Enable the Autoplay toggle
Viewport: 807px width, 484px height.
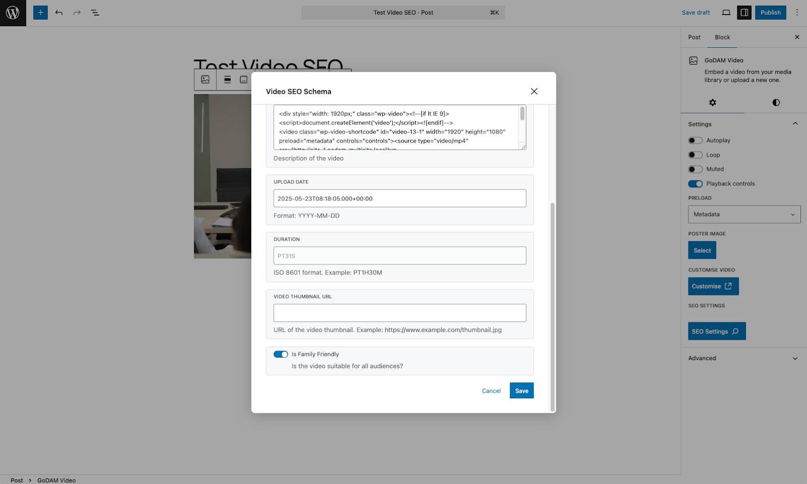tap(695, 140)
